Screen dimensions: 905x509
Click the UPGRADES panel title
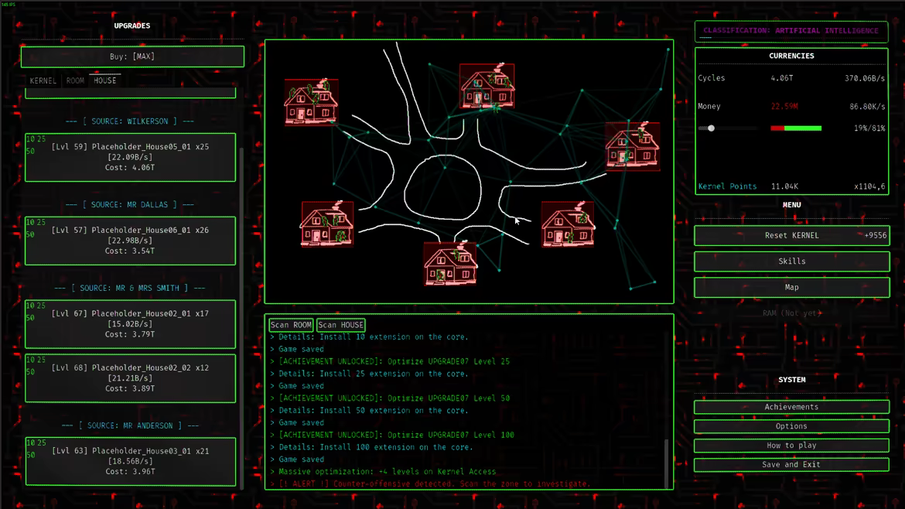click(x=132, y=26)
